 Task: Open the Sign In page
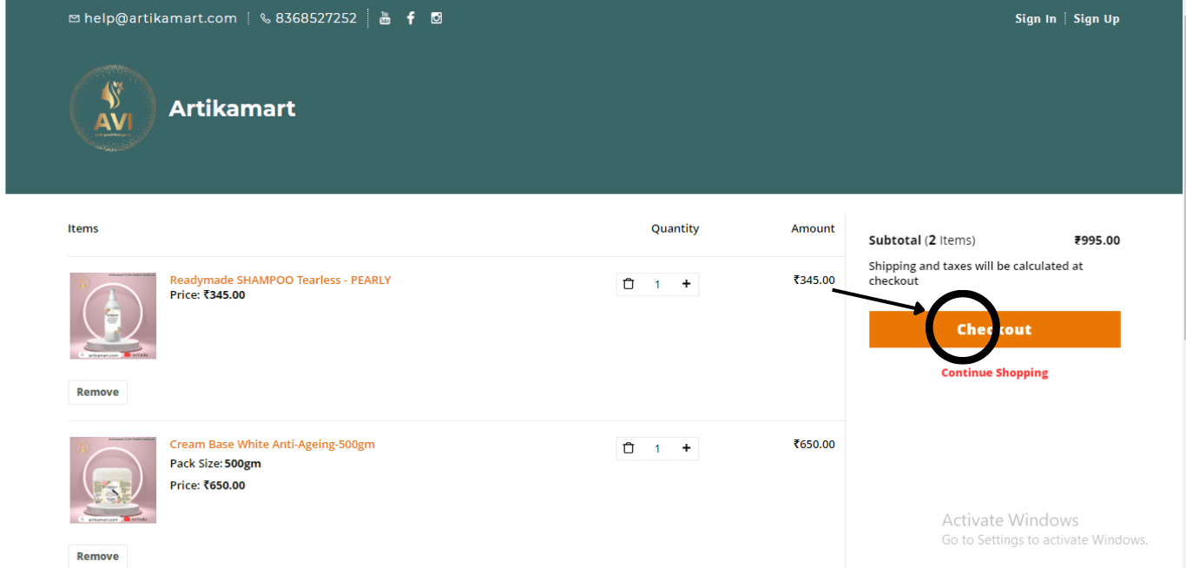[x=1036, y=19]
